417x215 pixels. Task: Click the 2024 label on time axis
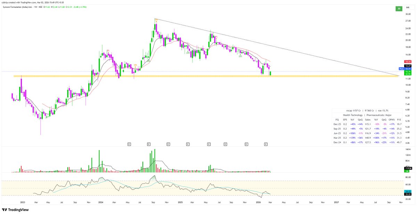point(100,202)
